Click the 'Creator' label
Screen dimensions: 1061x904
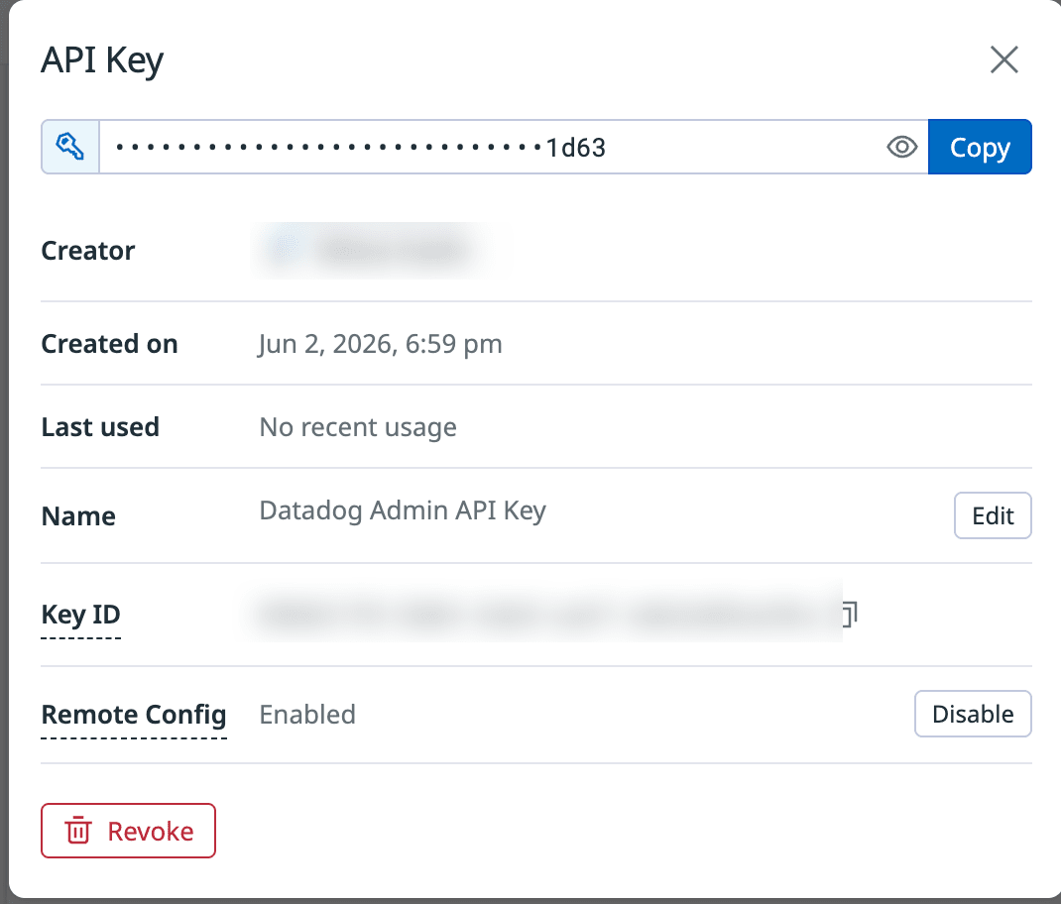[88, 251]
